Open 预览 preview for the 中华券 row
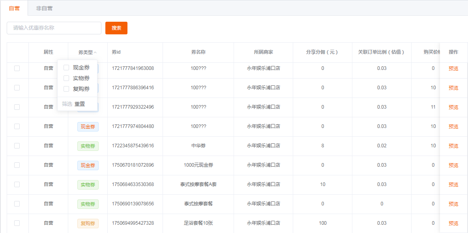The image size is (468, 233). [453, 146]
